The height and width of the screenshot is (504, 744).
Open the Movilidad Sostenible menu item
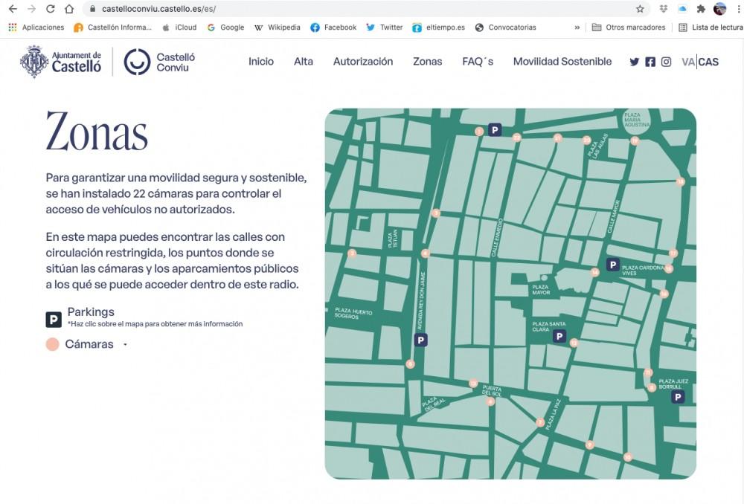coord(562,62)
